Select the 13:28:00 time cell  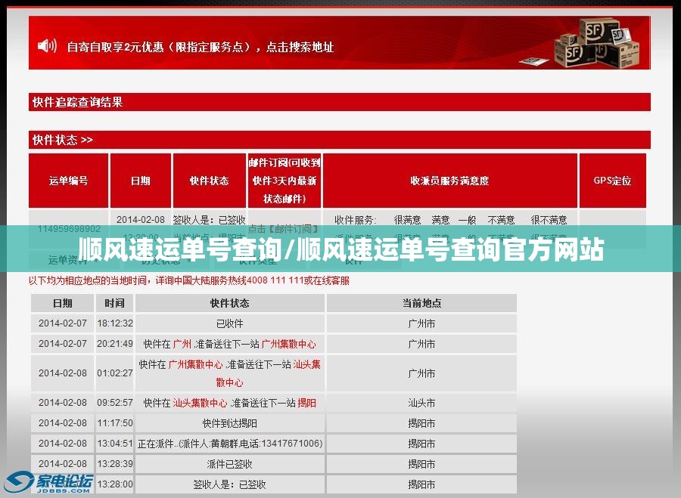(115, 484)
